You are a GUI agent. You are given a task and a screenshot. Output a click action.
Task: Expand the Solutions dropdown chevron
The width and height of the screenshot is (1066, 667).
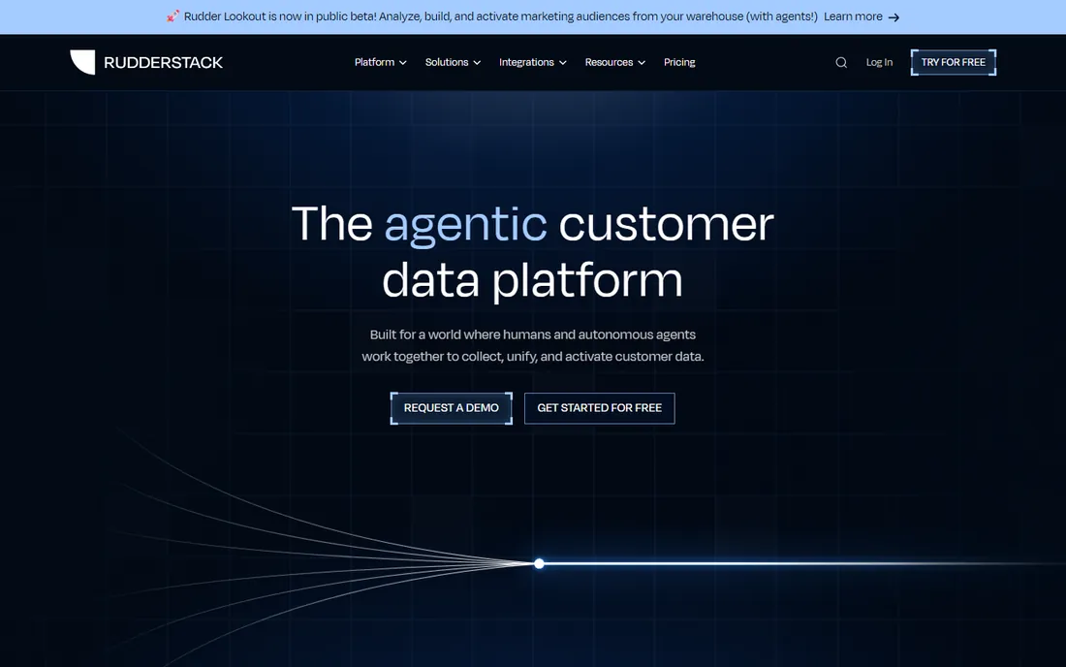(x=477, y=63)
